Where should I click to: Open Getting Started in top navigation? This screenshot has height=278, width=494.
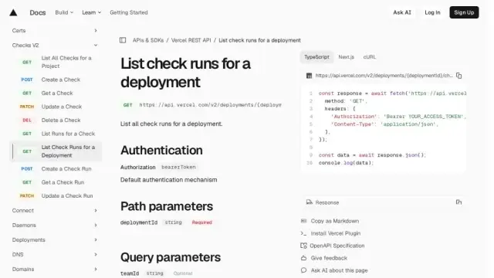129,12
